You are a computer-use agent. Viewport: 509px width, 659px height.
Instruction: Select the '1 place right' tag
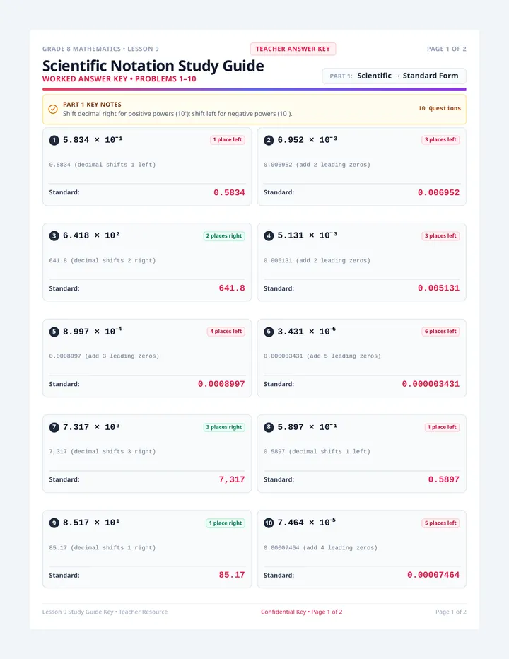tap(226, 523)
